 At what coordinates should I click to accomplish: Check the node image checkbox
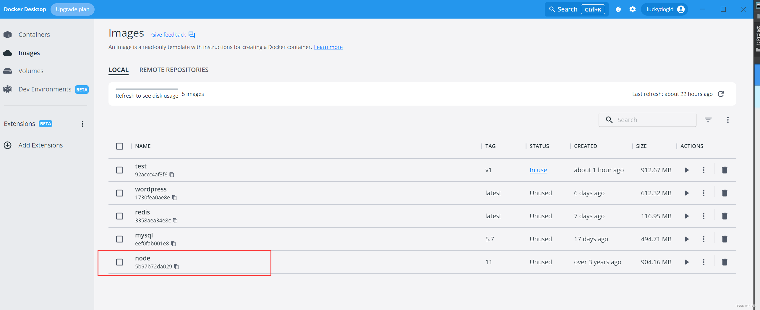119,262
